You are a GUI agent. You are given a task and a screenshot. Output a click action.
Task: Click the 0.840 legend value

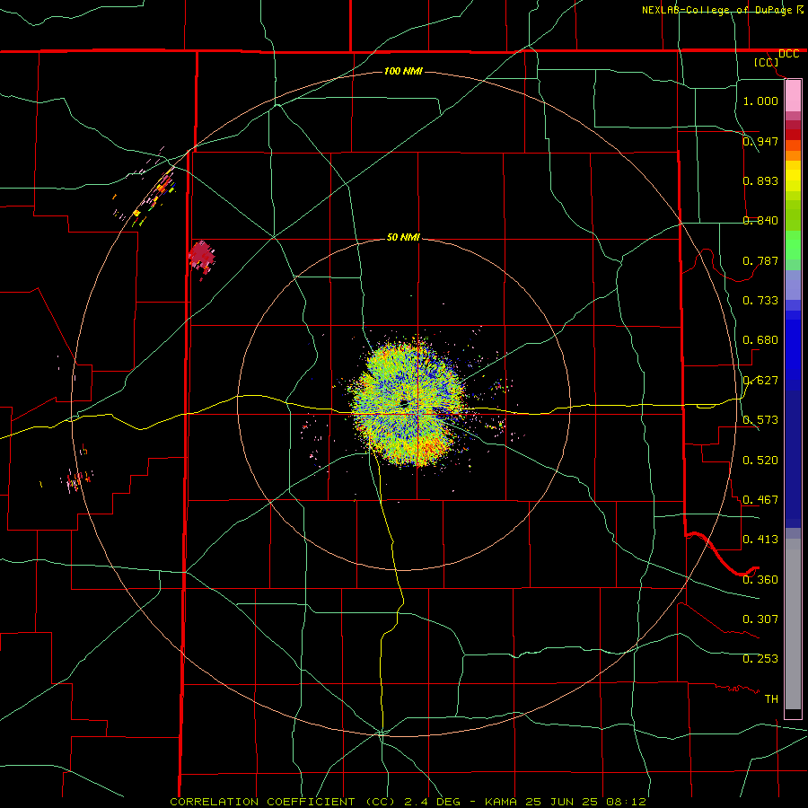click(x=760, y=220)
